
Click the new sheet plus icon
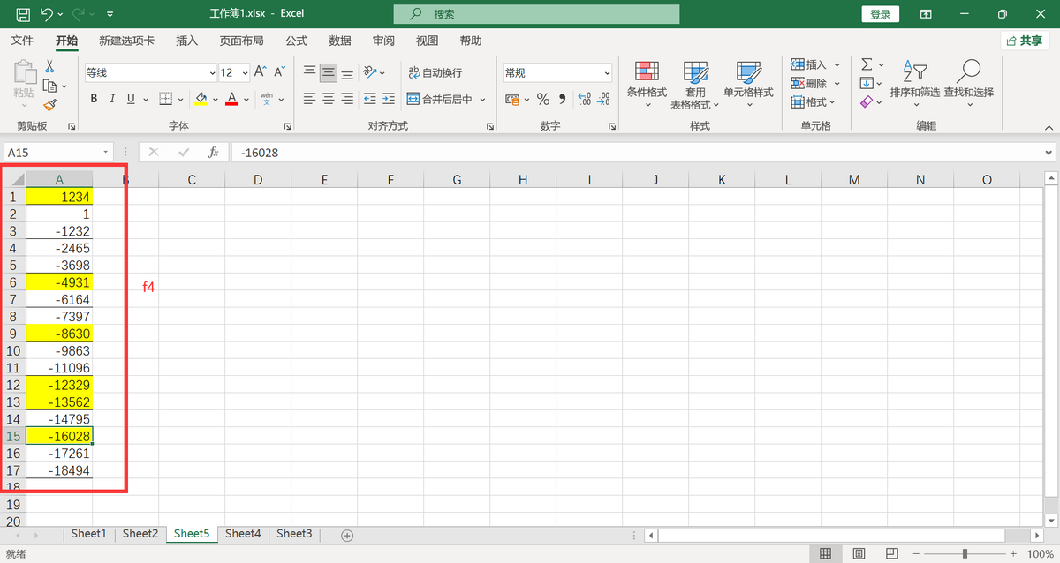pyautogui.click(x=347, y=535)
